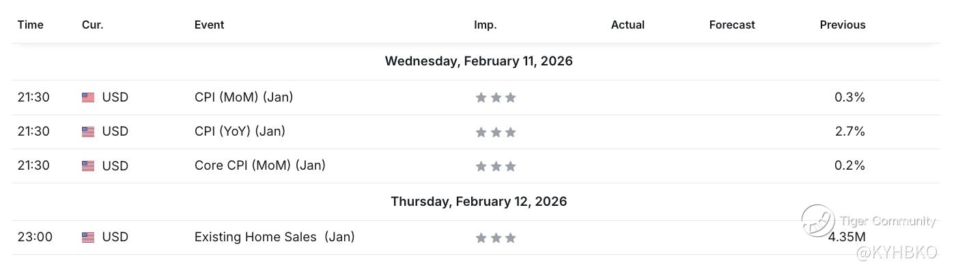Click importance stars for Core CPI (MoM)

(496, 166)
